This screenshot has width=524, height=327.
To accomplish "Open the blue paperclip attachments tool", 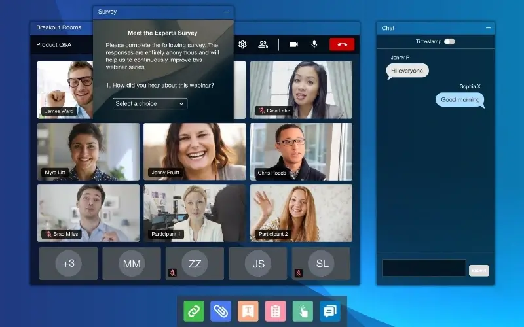I will click(221, 311).
